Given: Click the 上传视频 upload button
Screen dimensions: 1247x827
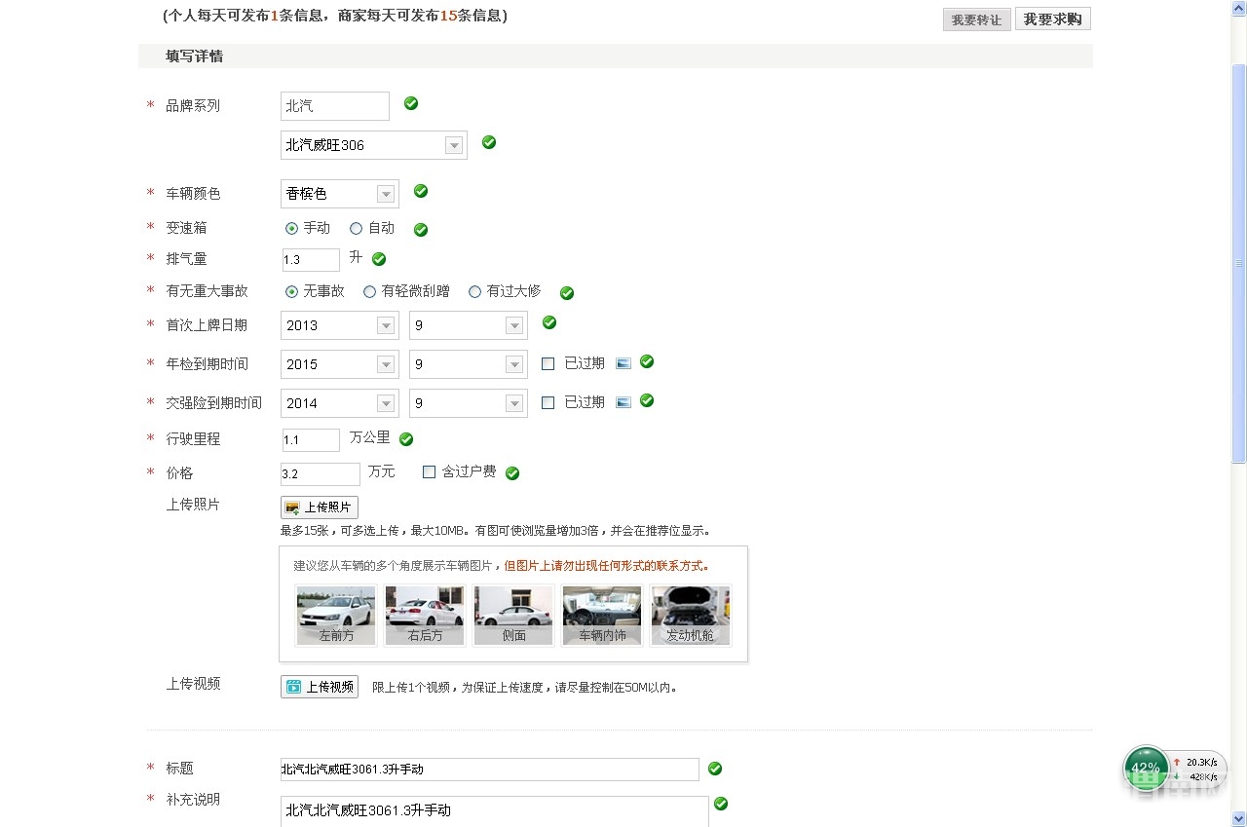Looking at the screenshot, I should (x=319, y=686).
